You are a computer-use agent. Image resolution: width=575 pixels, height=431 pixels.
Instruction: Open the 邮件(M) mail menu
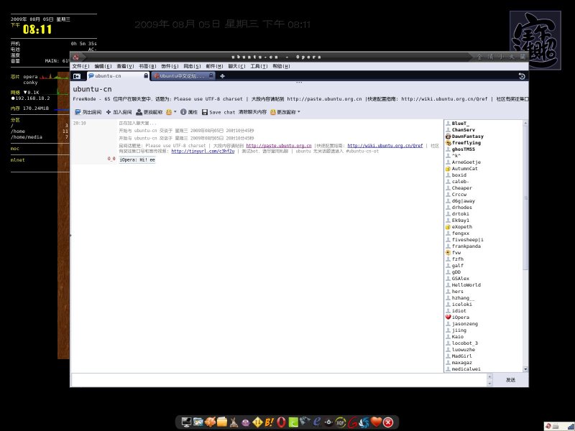[214, 66]
